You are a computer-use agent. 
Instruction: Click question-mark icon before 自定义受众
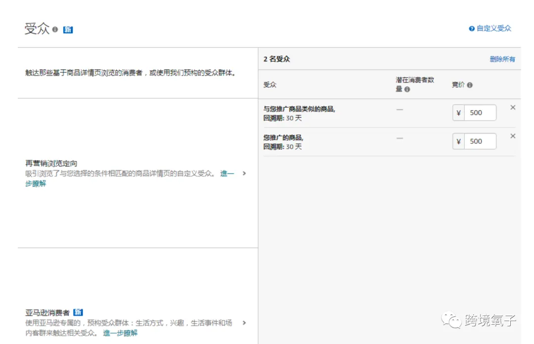(472, 29)
